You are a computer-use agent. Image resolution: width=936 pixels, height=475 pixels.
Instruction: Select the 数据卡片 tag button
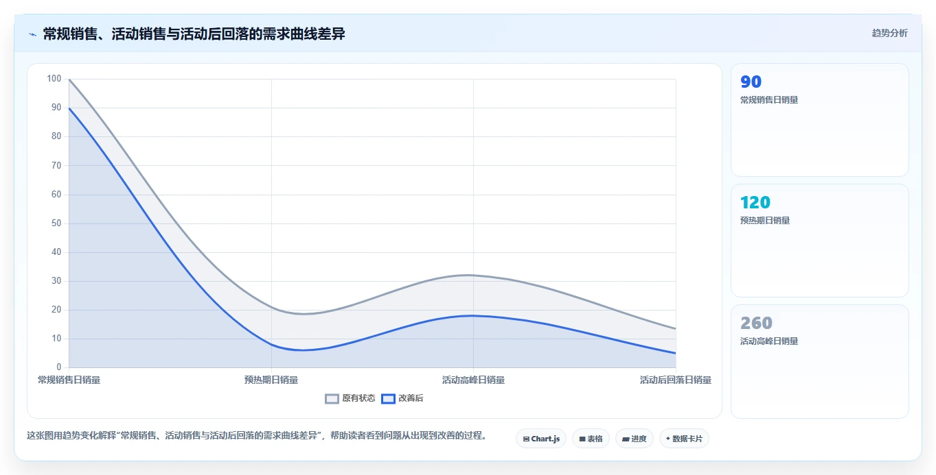[x=684, y=439]
